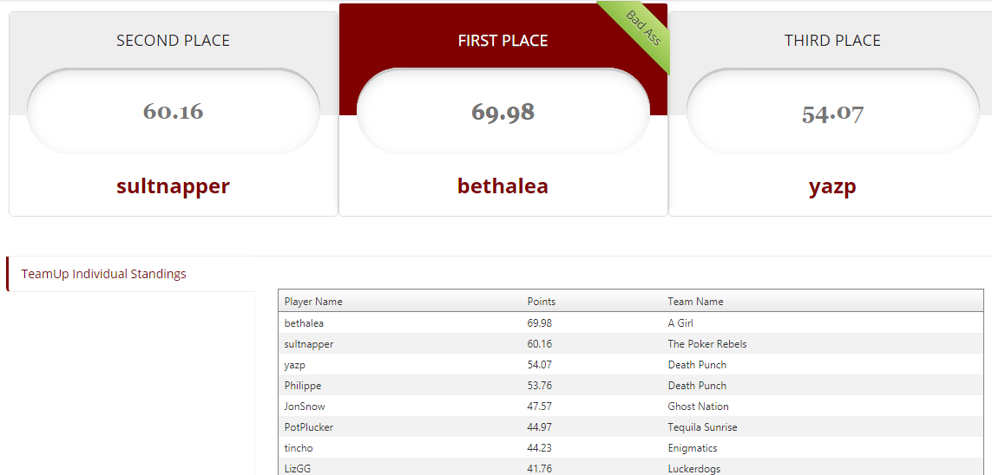Sort by Team Name column header

pyautogui.click(x=695, y=302)
